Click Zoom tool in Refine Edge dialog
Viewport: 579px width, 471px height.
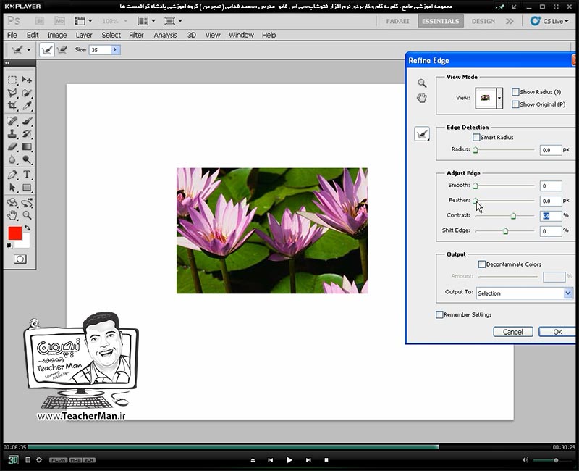coord(422,83)
